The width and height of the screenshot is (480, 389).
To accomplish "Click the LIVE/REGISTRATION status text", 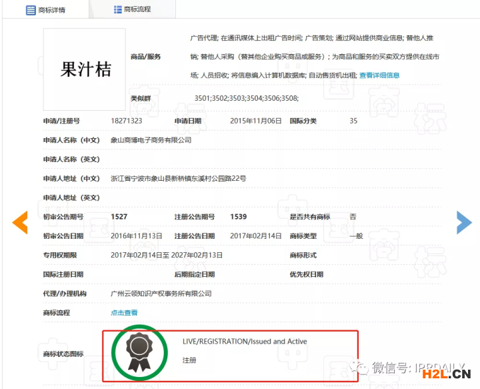I will [245, 342].
